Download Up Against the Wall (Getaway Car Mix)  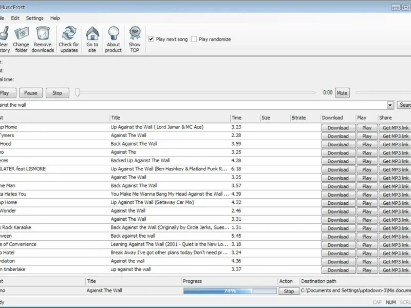[338, 203]
